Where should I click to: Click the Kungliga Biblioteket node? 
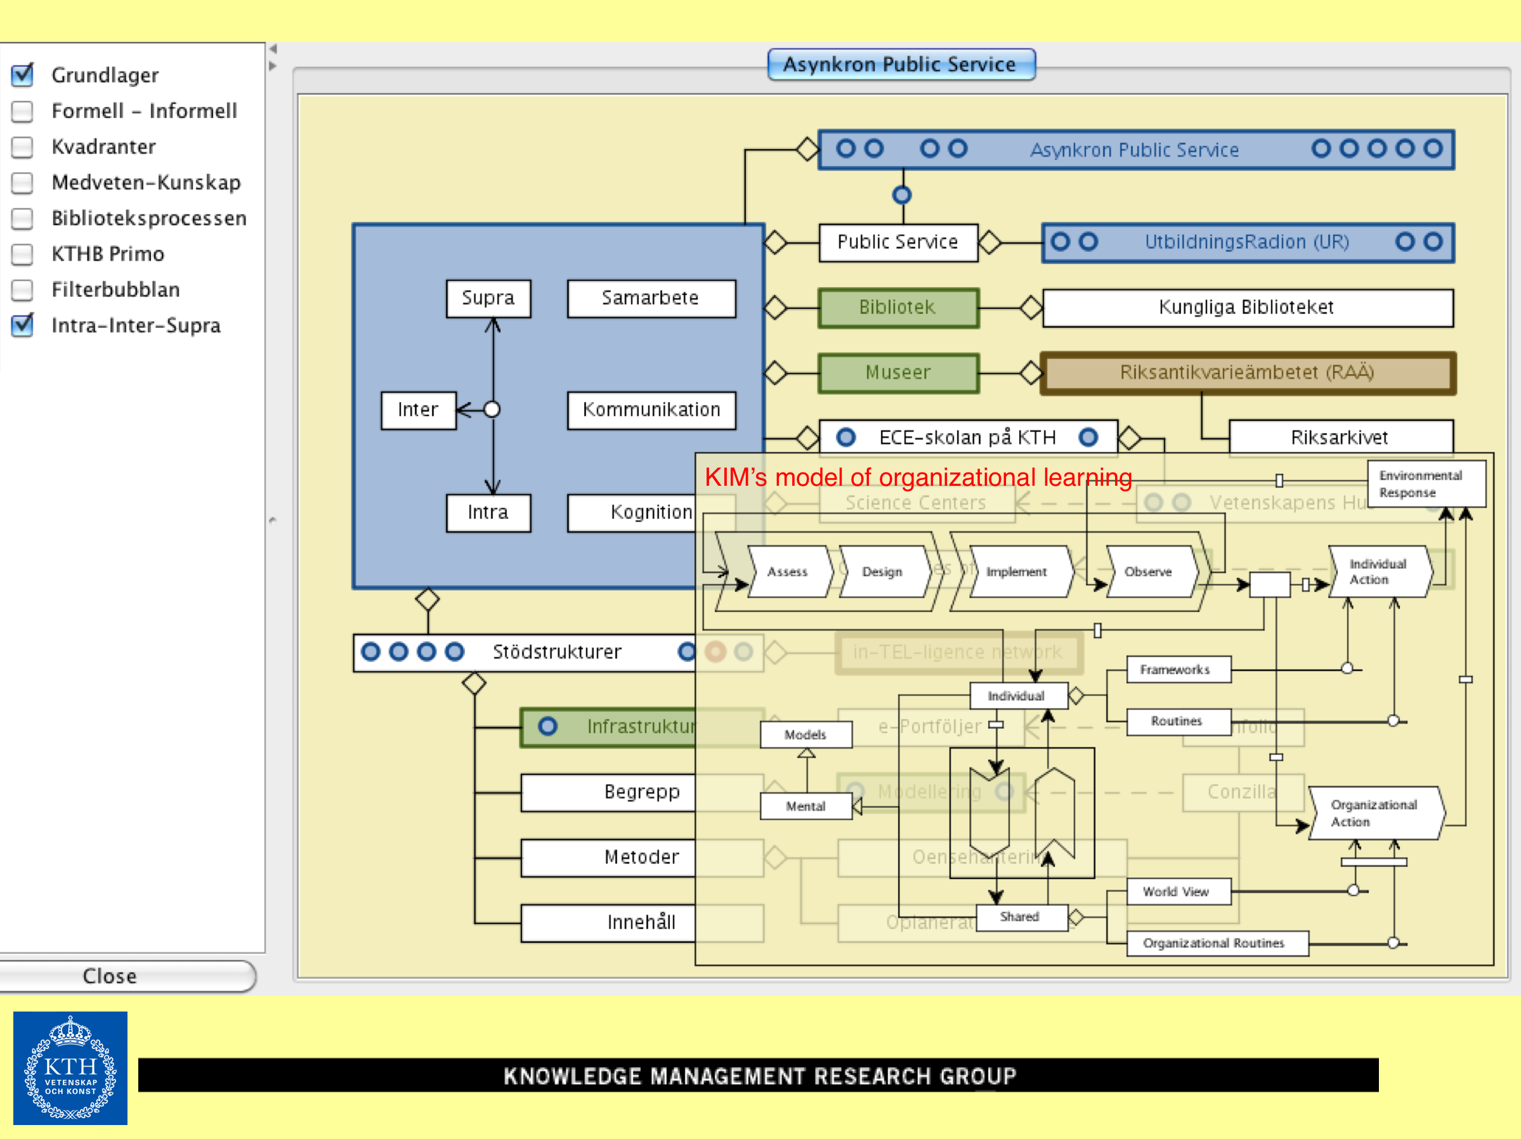(1246, 307)
